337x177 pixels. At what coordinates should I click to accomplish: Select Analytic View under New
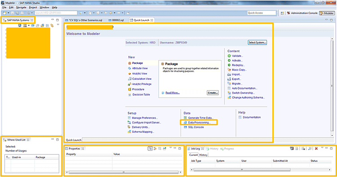[139, 74]
